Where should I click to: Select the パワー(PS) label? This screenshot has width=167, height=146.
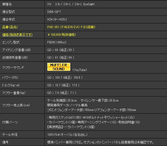tap(10, 78)
